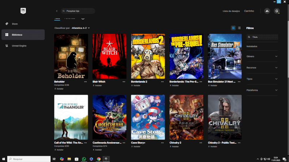
Task: Open Borderlands The Pre-Sequel cover
Action: (x=186, y=56)
